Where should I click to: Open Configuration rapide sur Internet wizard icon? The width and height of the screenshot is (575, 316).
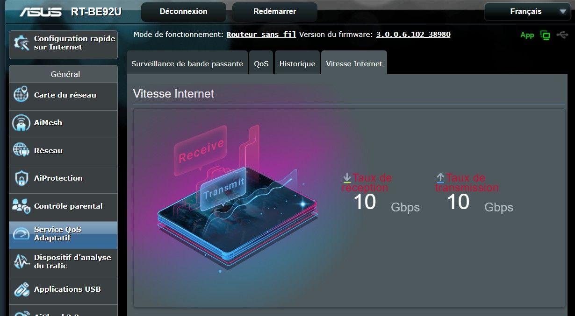[21, 43]
